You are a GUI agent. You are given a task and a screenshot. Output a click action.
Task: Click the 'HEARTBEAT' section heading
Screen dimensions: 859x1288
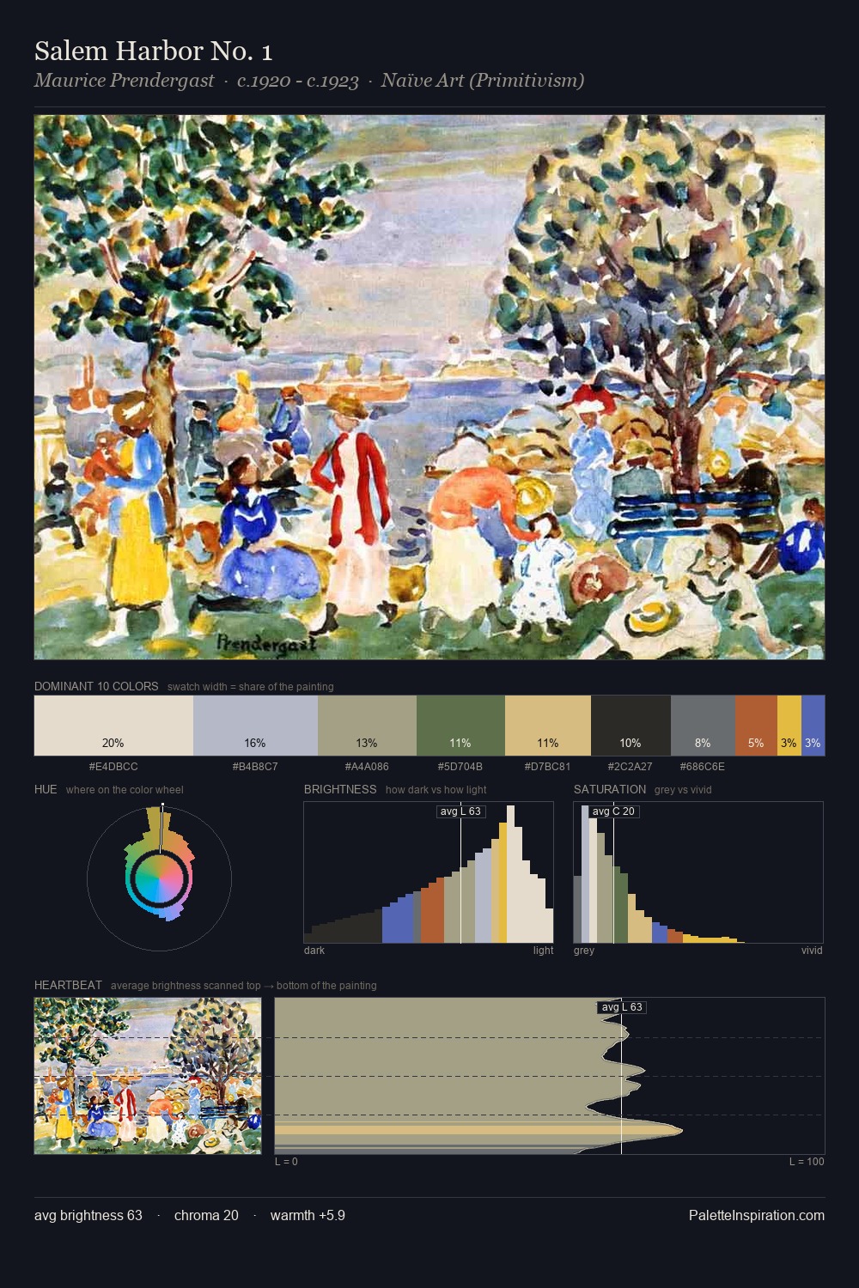68,985
